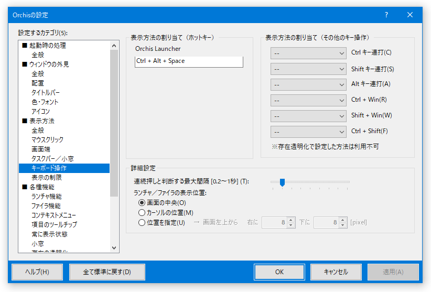Click the キャンセル button
The height and width of the screenshot is (292, 431).
coord(336,272)
